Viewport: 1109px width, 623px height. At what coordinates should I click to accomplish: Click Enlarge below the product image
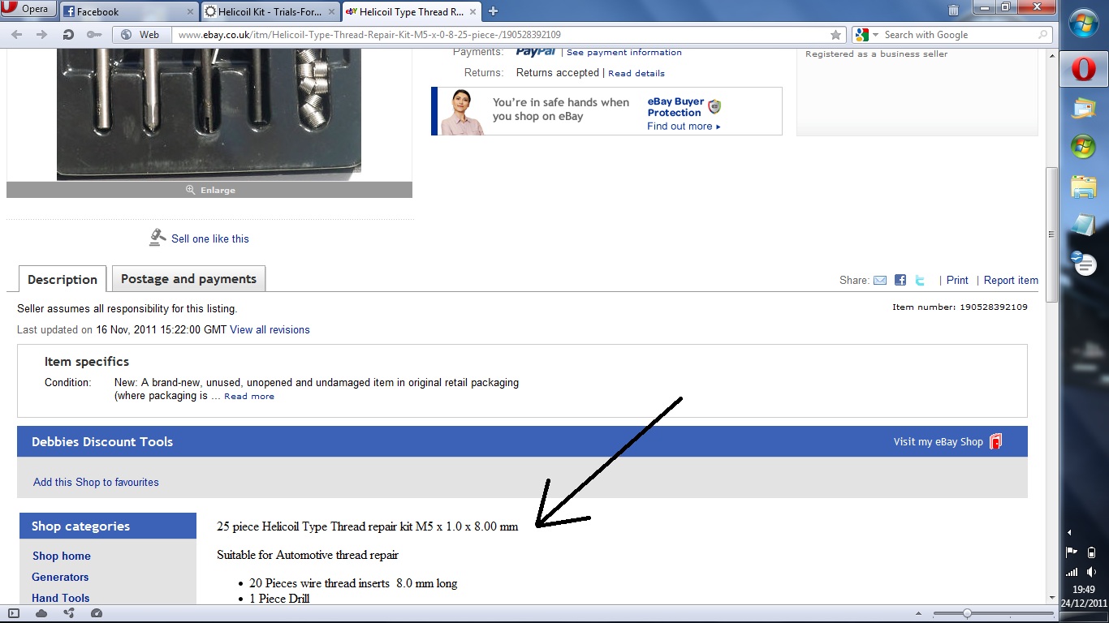209,190
